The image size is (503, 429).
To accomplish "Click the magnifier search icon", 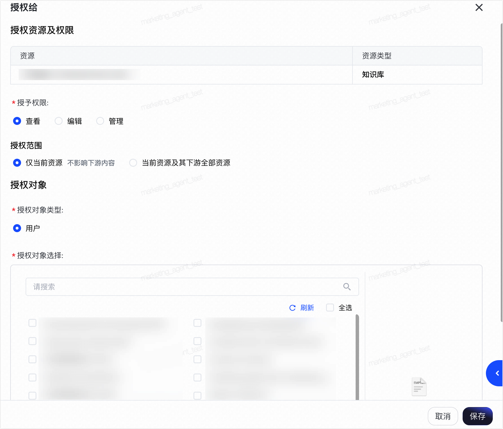I will coord(347,287).
